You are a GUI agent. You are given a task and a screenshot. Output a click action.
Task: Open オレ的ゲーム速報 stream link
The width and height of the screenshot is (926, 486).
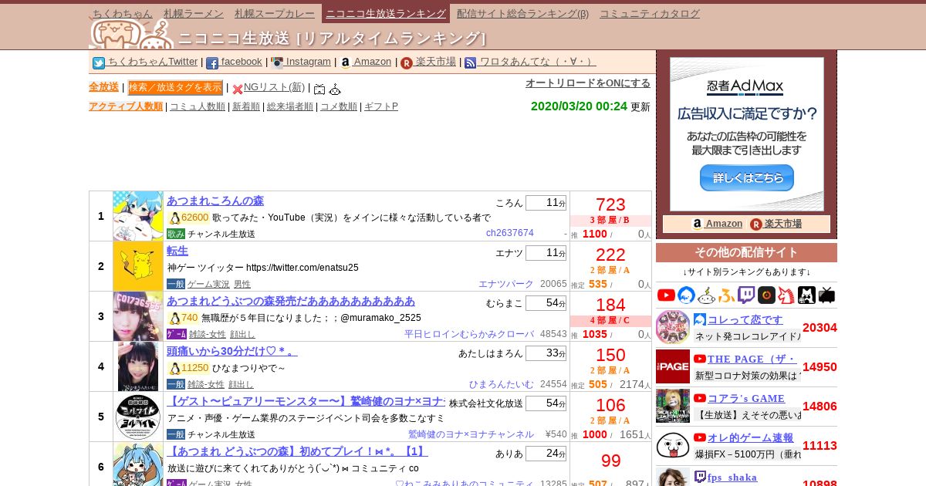751,438
